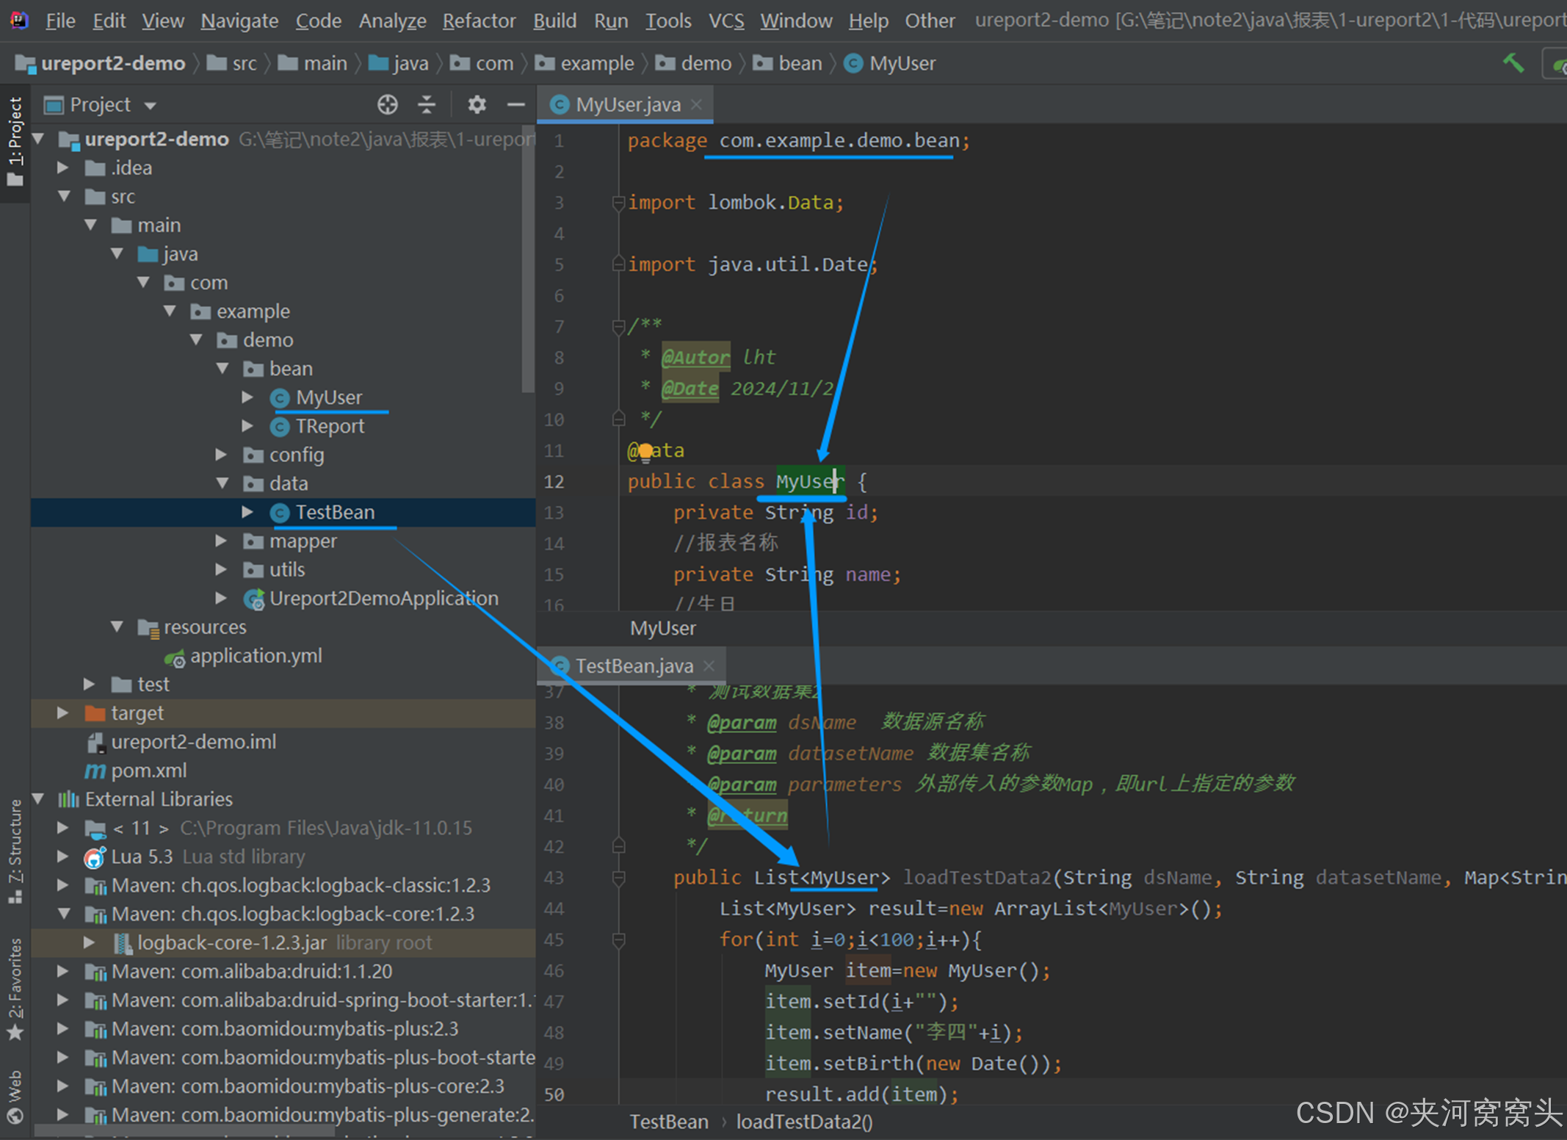Toggle the fold marker on line 43
The width and height of the screenshot is (1567, 1140).
[618, 878]
